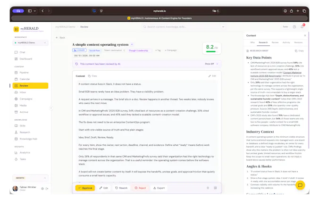319x207 pixels.
Task: Dismiss the AI revised banner
Action: (217, 64)
